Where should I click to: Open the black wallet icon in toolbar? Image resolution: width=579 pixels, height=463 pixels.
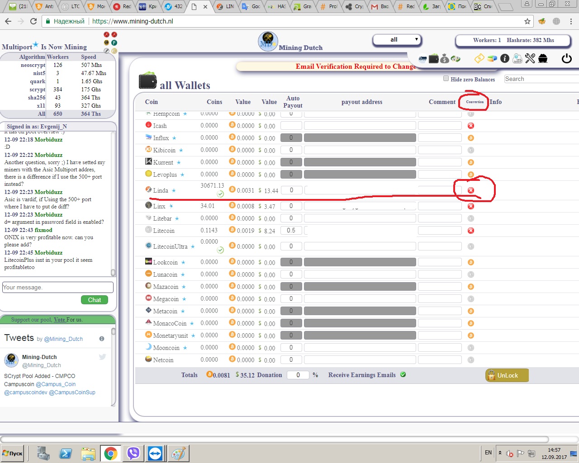(x=434, y=59)
